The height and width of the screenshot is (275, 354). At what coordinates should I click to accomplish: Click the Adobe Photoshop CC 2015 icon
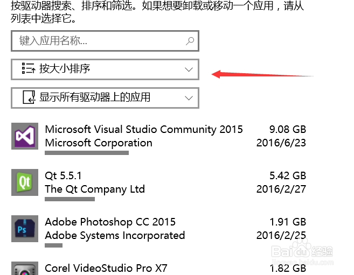coord(25,228)
